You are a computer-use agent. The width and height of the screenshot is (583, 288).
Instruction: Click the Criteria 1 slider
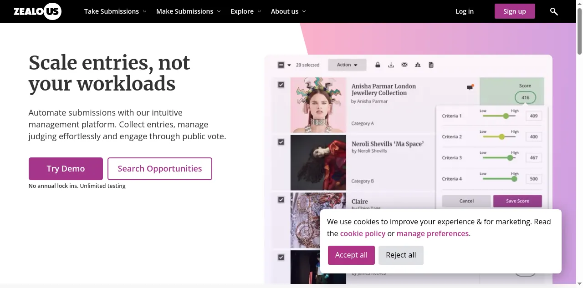coord(499,116)
